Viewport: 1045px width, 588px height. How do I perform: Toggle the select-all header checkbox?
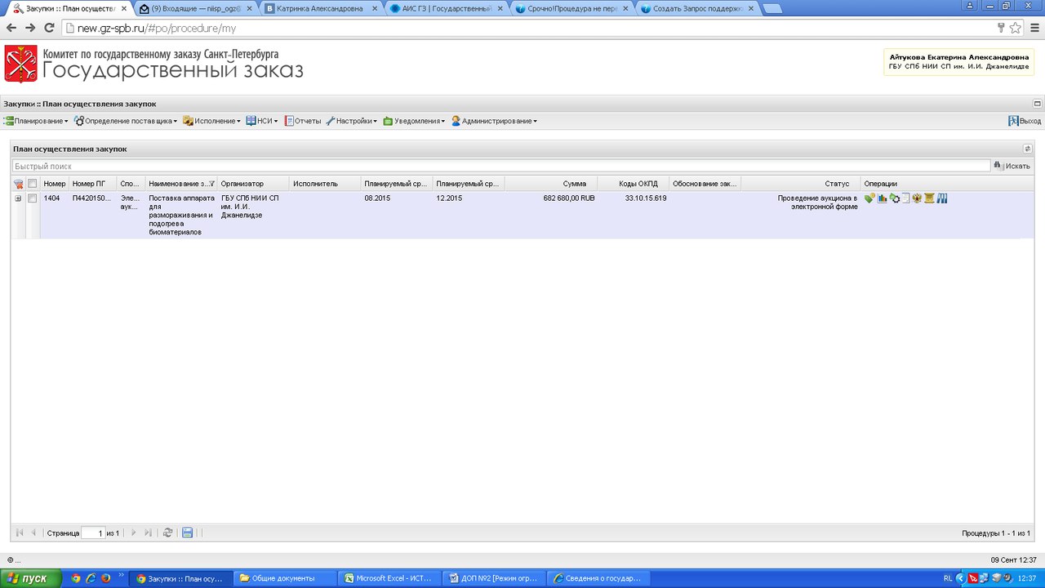coord(33,184)
